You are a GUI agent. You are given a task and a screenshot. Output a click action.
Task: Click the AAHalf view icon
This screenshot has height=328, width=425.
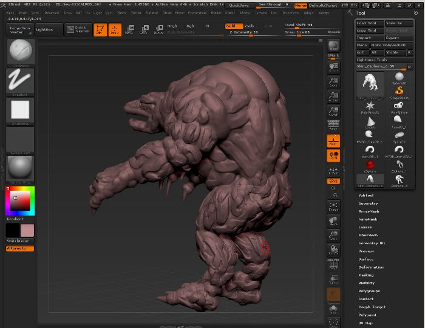(x=333, y=111)
